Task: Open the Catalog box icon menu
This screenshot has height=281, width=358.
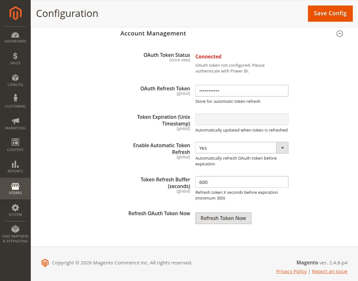Action: pos(15,78)
